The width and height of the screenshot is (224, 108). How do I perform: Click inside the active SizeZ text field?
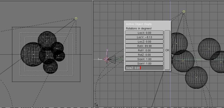(144, 68)
